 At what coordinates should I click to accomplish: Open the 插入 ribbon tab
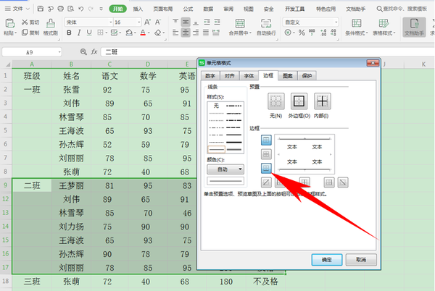[138, 8]
